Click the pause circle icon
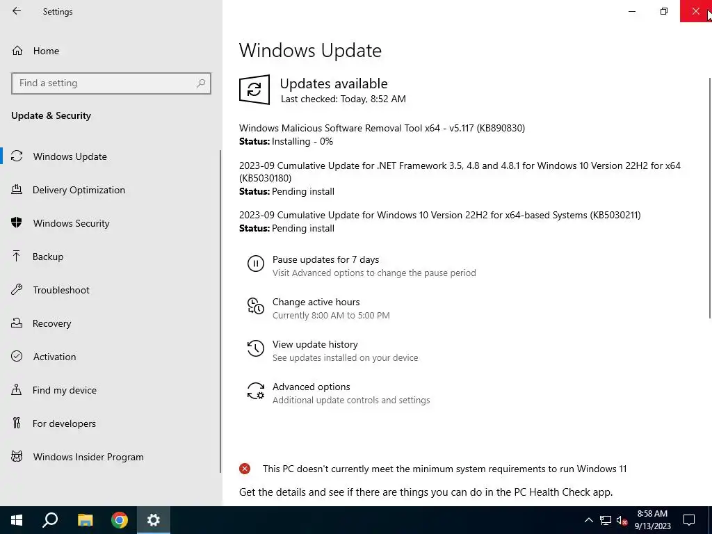 256,264
